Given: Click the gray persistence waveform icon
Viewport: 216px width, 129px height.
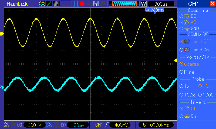Looking at the screenshot, I should pos(56,4).
